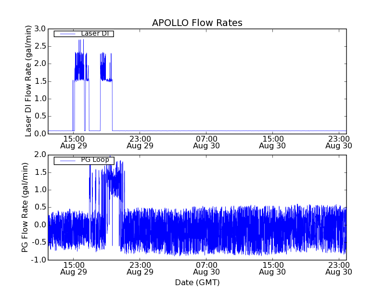Click 15:00 Aug 30 tick under bottom plot

point(272,268)
